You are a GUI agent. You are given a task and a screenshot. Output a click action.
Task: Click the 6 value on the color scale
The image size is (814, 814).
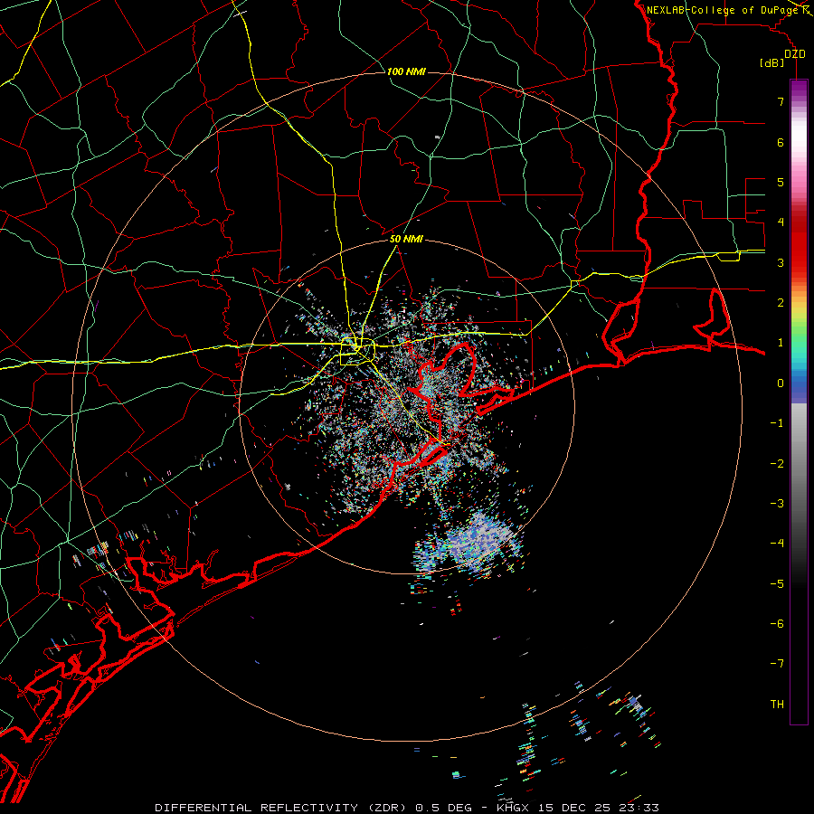click(x=781, y=142)
